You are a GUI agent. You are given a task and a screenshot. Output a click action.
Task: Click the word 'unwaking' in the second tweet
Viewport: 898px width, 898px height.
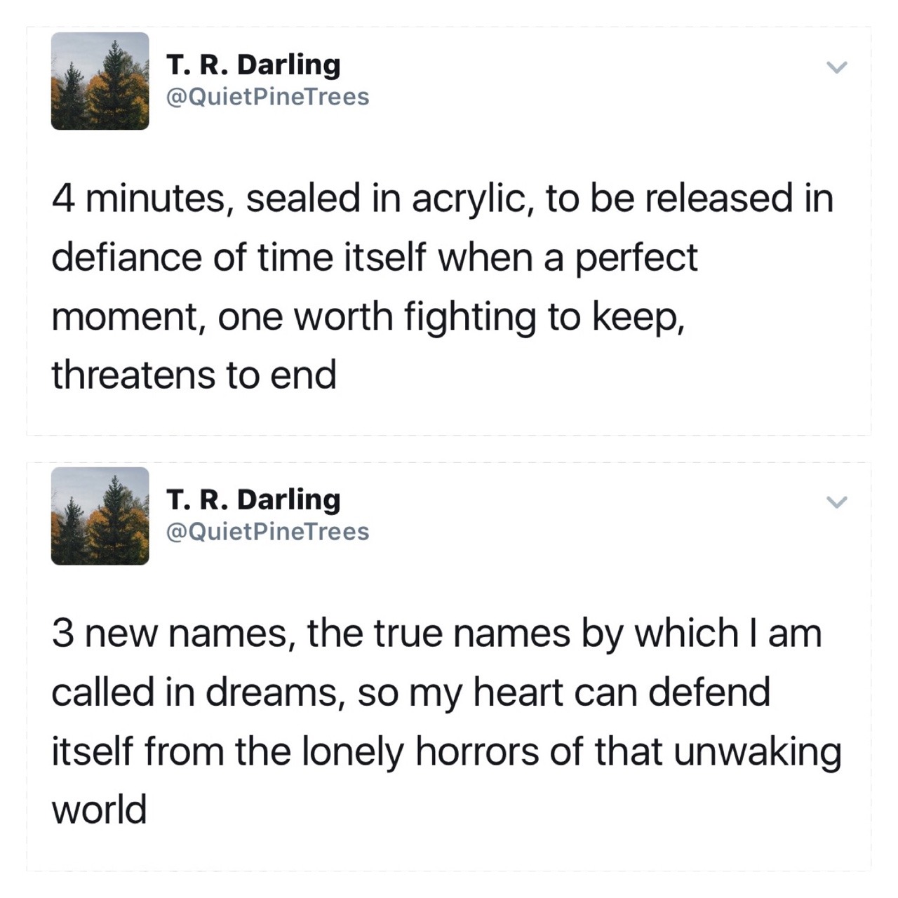(x=758, y=751)
